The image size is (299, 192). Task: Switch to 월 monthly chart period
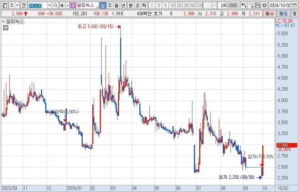[116, 5]
